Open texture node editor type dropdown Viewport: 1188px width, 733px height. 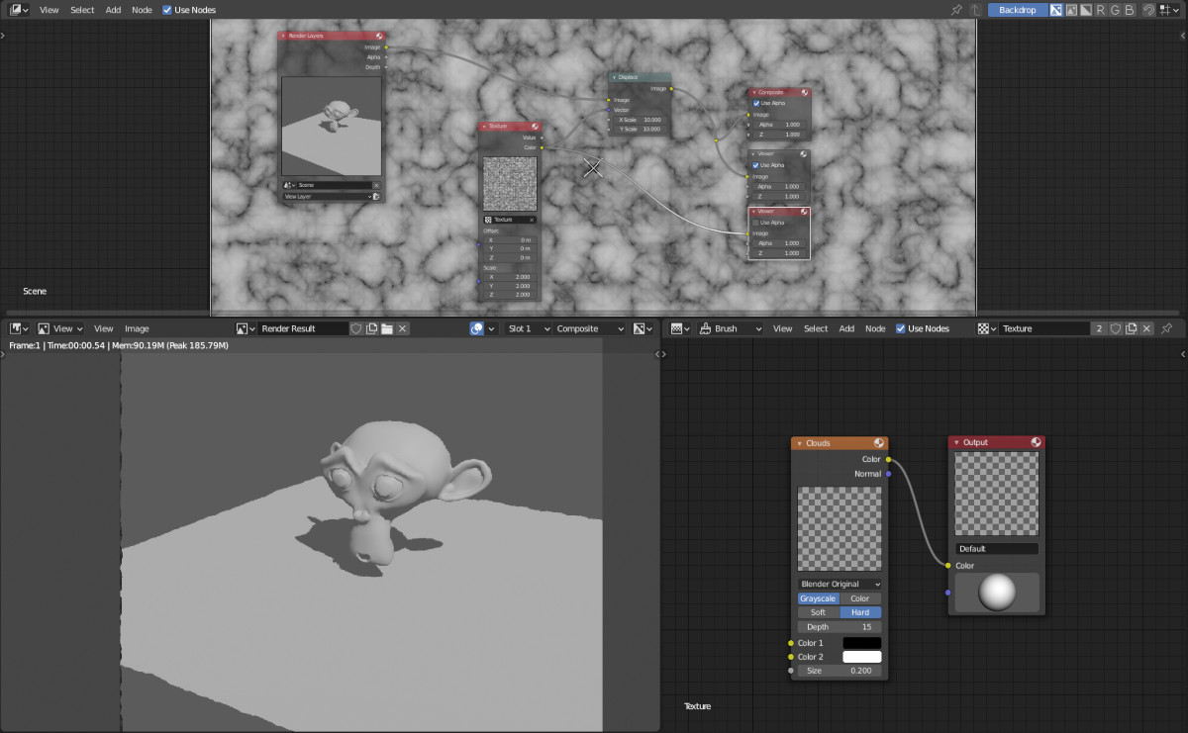681,328
